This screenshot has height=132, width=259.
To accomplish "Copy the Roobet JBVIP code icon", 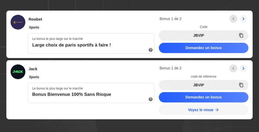I will [x=241, y=35].
